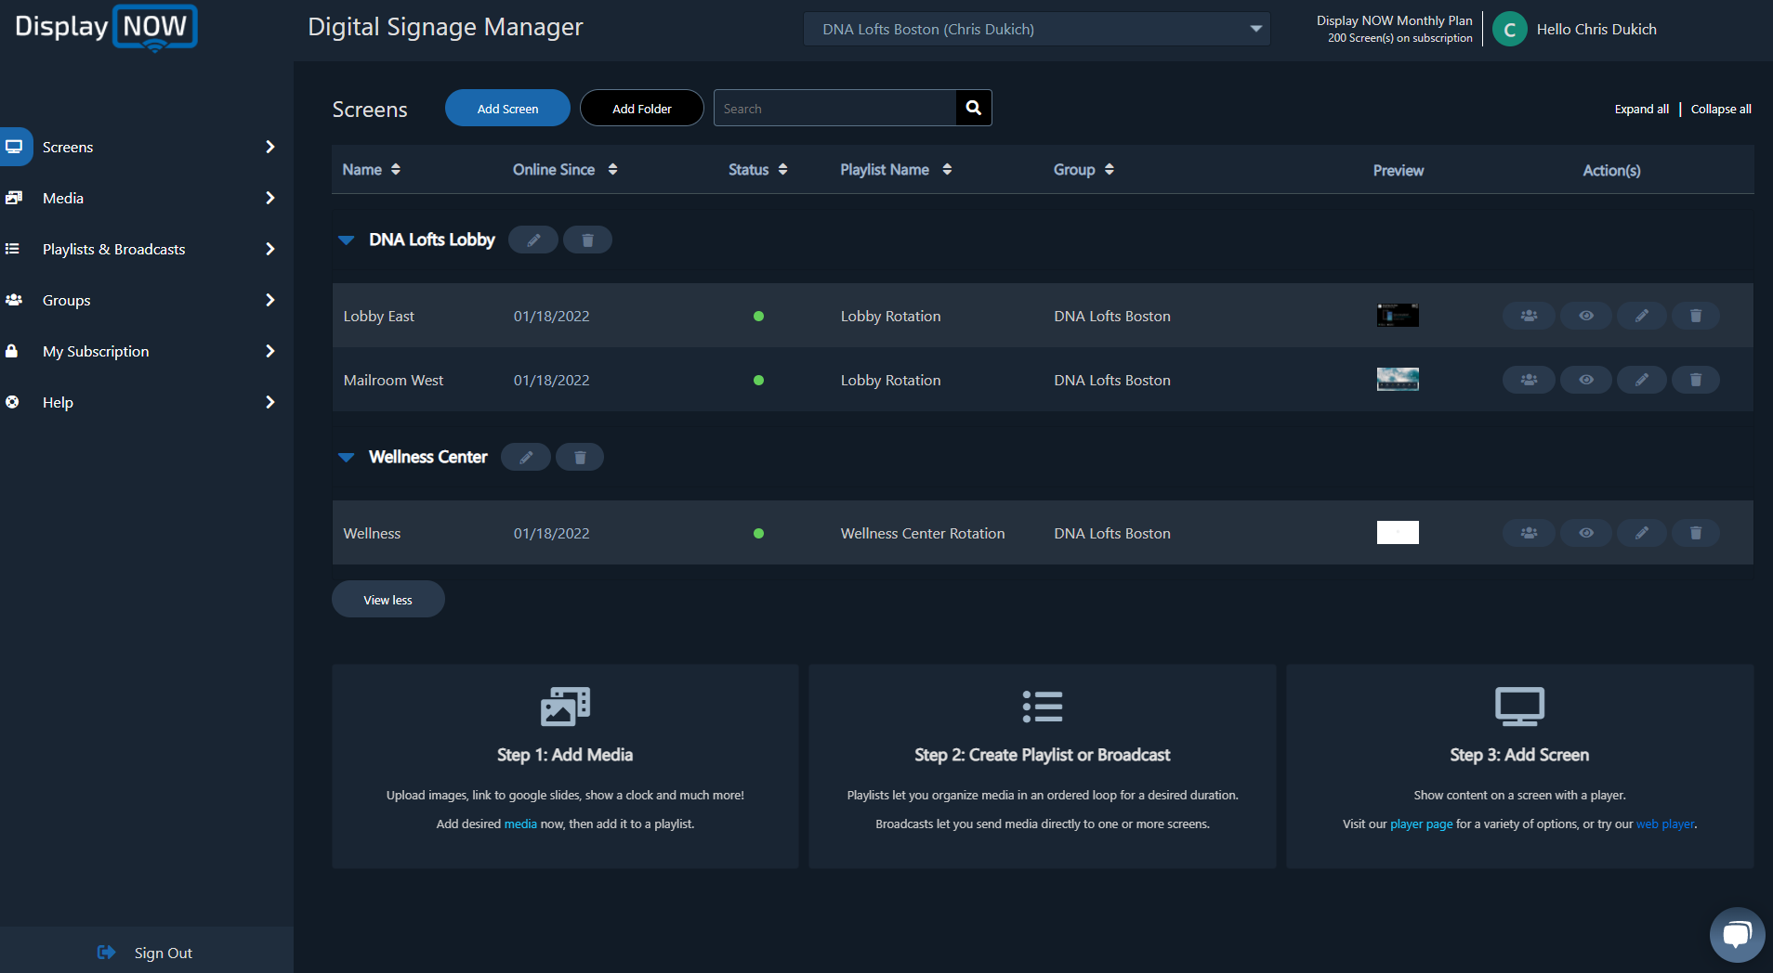Open group assignment for Mailroom West
This screenshot has height=973, width=1773.
pos(1529,380)
